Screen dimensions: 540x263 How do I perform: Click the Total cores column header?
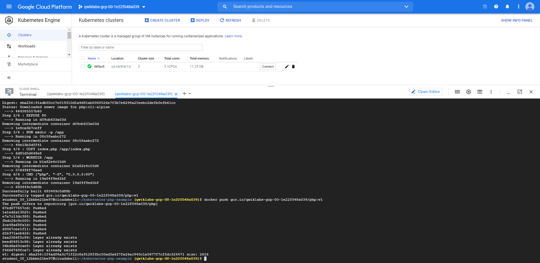point(172,58)
